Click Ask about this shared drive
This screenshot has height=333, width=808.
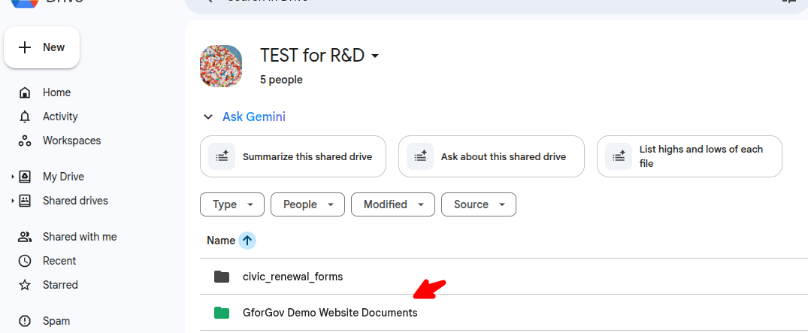pos(491,156)
